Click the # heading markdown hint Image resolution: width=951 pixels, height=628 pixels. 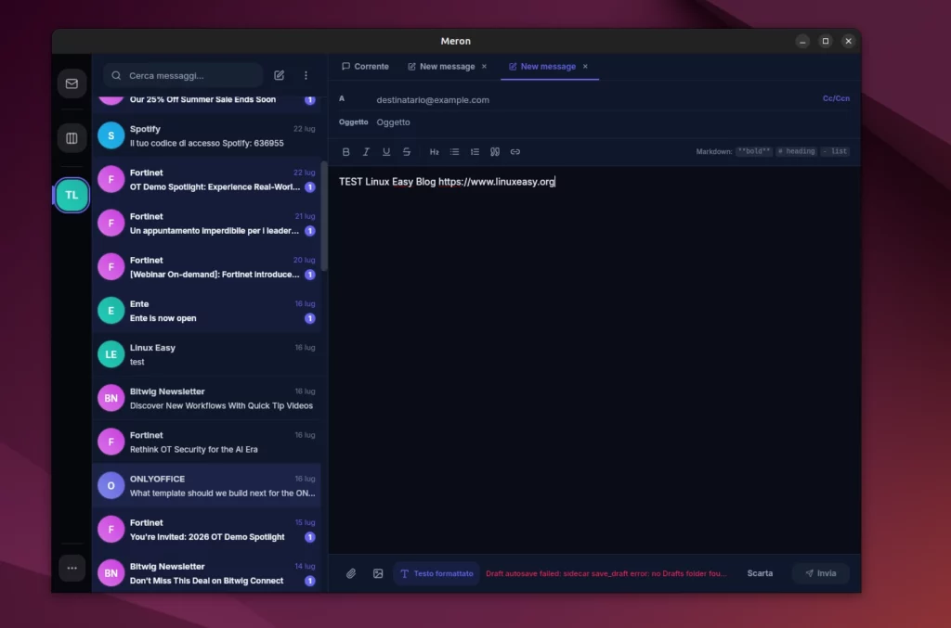pos(796,151)
